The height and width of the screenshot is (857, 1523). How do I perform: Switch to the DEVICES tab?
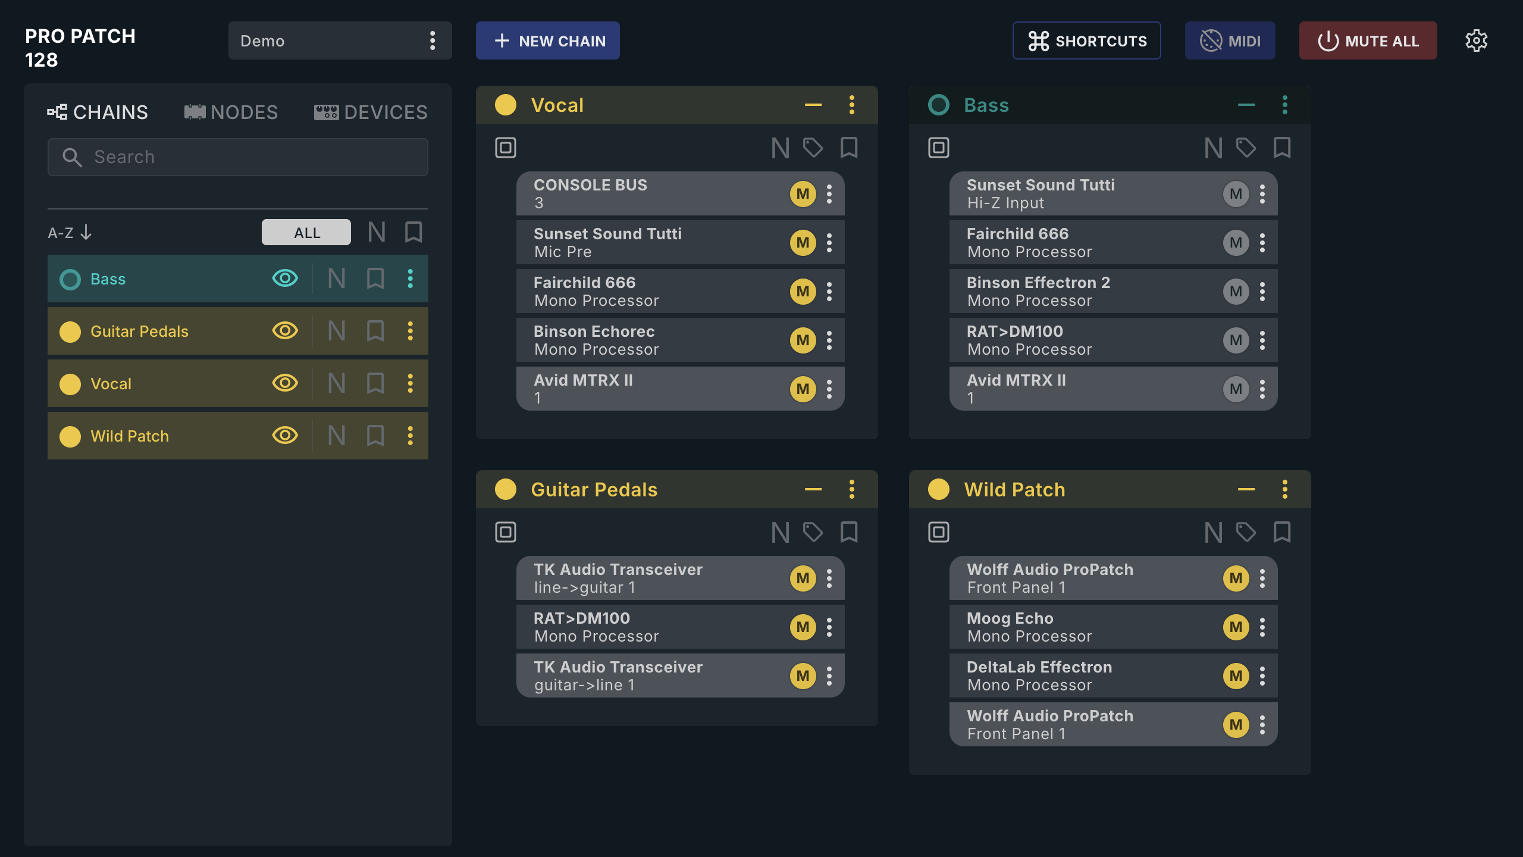click(x=371, y=112)
